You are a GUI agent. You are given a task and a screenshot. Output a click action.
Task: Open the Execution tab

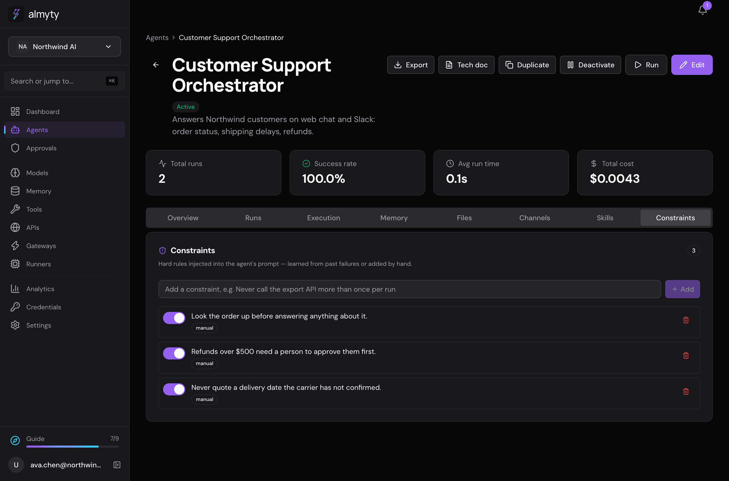pos(323,218)
